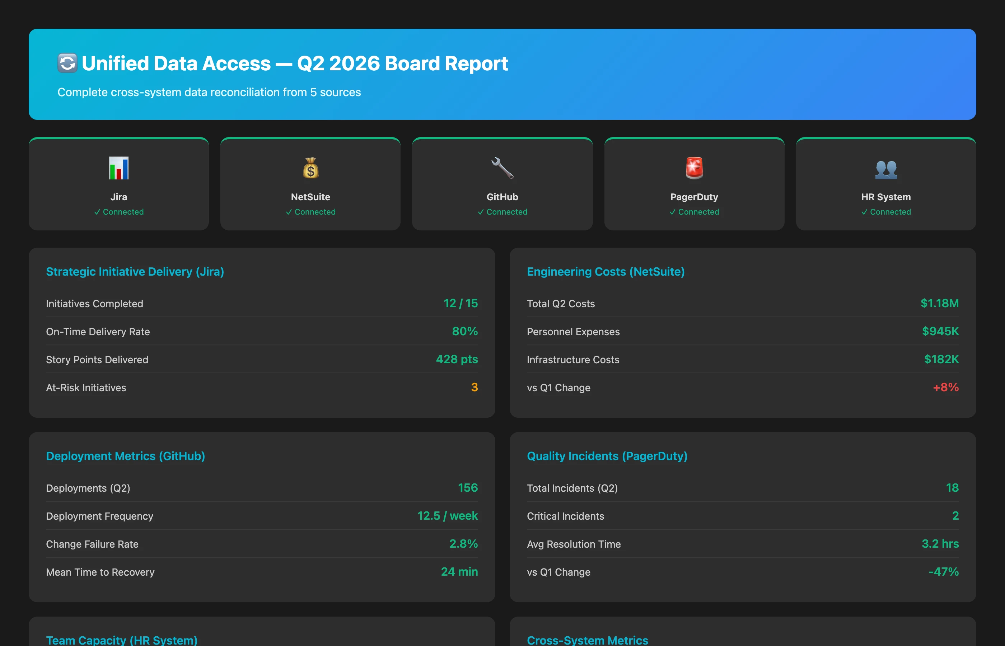Click the Jira bar chart icon

119,168
